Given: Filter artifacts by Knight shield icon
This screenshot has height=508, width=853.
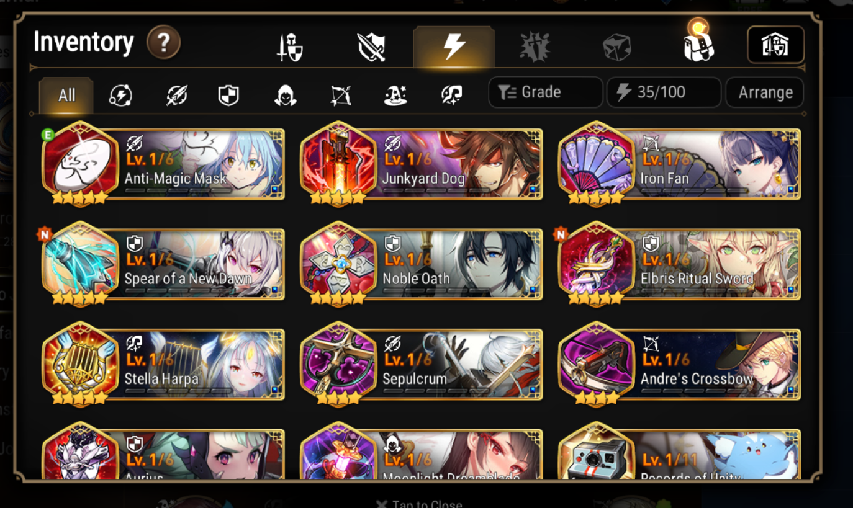Looking at the screenshot, I should click(x=229, y=96).
